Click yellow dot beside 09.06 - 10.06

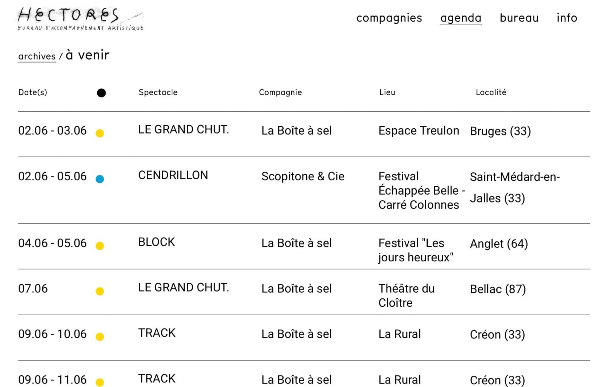click(100, 336)
